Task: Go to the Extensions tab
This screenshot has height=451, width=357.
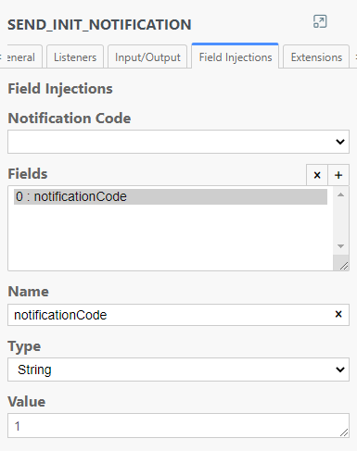Action: (x=316, y=57)
